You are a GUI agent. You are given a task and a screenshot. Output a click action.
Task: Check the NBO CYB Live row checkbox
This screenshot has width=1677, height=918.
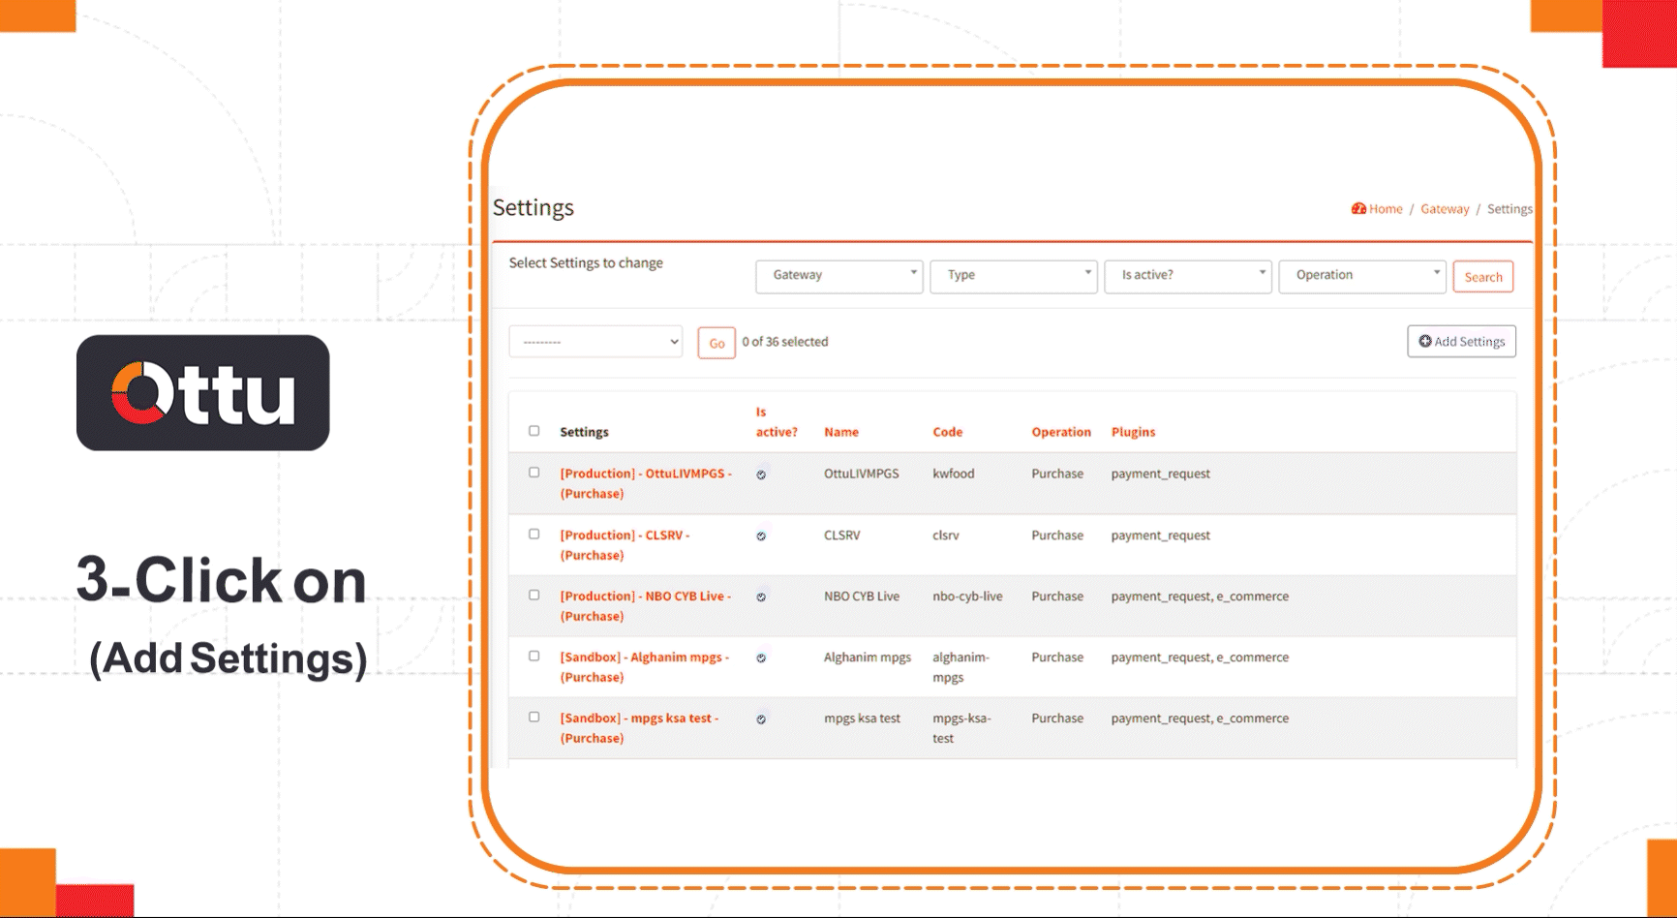pos(534,595)
